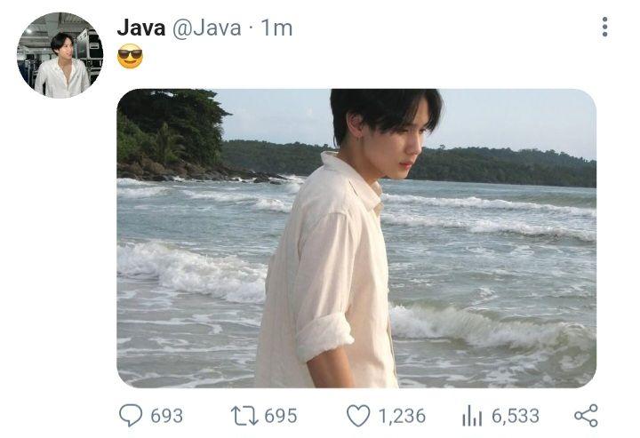Click the sunglasses emoji tweet text
Screen dimensions: 640x438
[x=130, y=56]
